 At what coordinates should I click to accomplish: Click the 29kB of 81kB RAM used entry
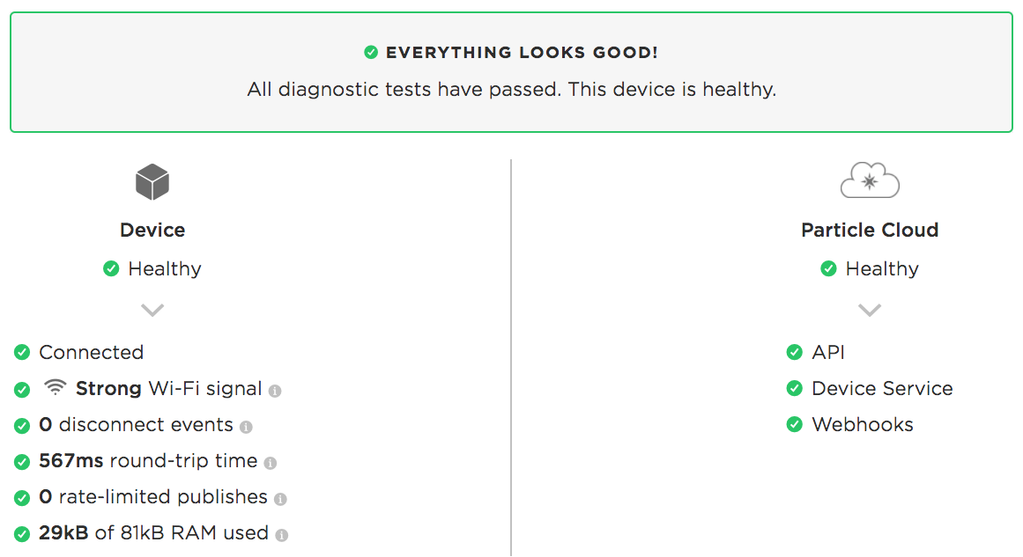coord(151,533)
